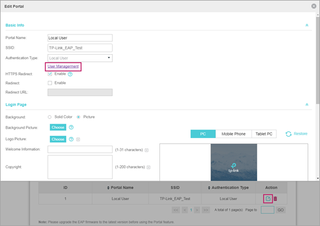Go to first page button
This screenshot has width=320, height=226.
(x=176, y=210)
